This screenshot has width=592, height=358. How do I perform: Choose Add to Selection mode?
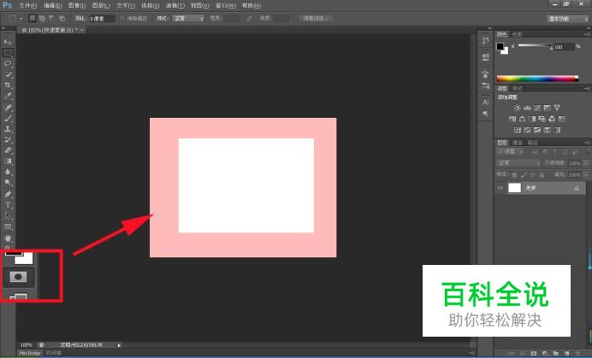(x=42, y=18)
